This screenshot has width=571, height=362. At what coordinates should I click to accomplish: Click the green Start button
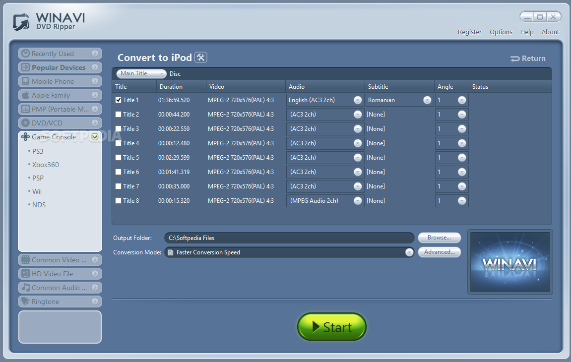332,327
